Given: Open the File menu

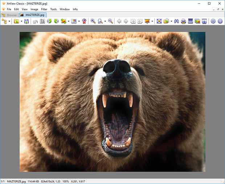Looking at the screenshot, I should pyautogui.click(x=9, y=9).
